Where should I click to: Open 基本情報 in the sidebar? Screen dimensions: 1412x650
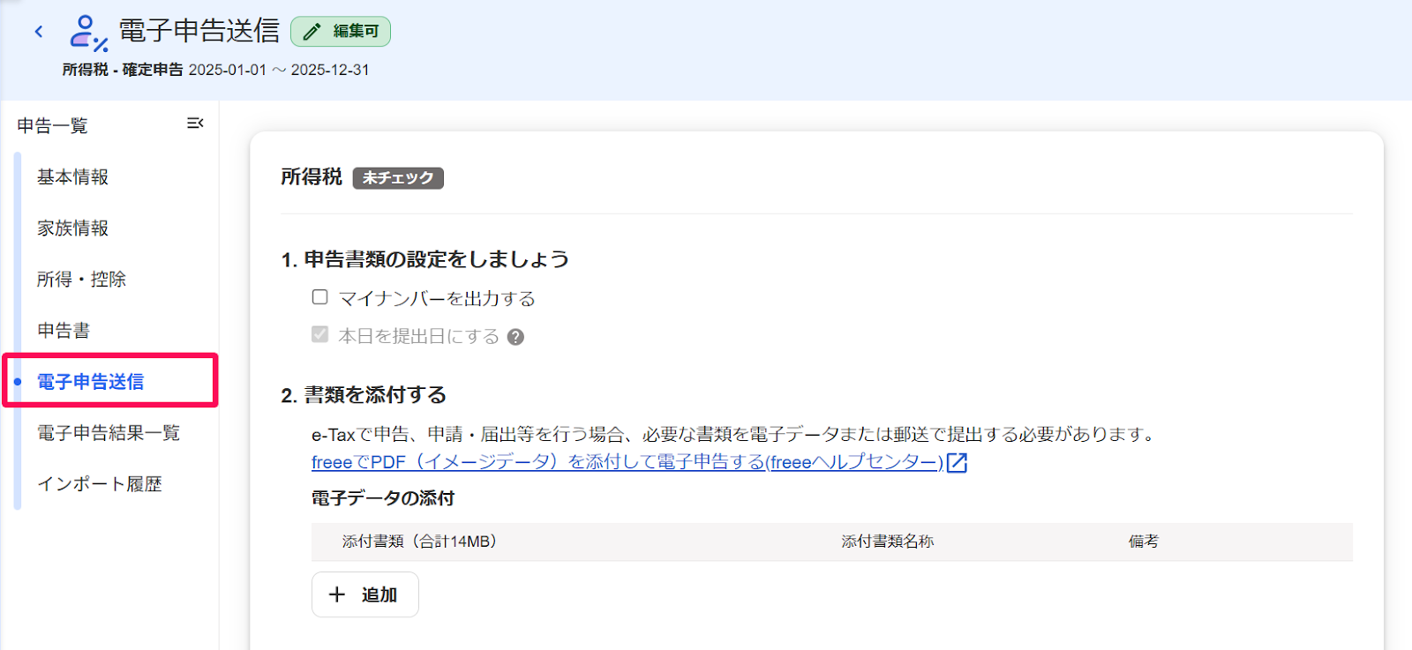pos(72,177)
